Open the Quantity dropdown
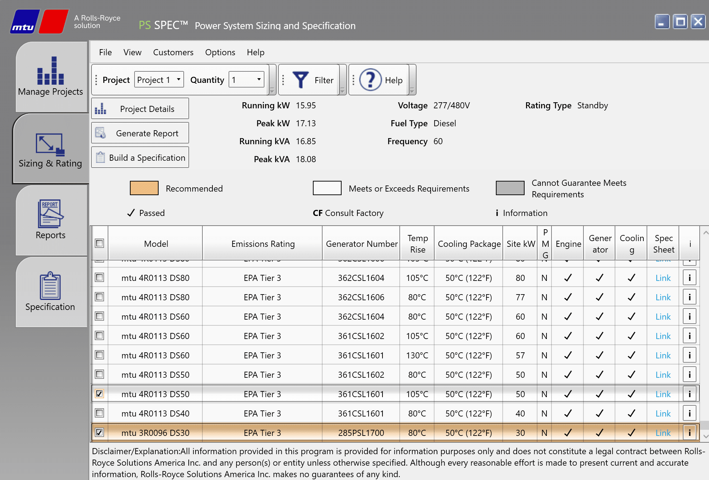 tap(246, 80)
